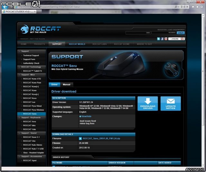
Task: Open PRODUCTS in navigation bar
Action: 39,44
